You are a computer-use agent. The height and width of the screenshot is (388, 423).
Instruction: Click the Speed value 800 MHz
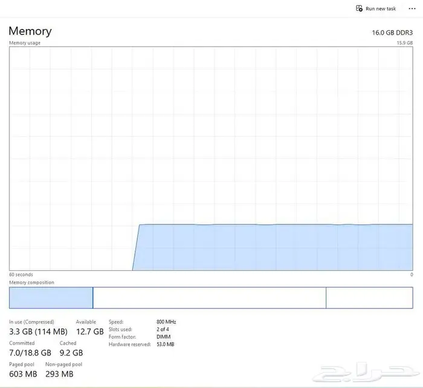click(166, 322)
